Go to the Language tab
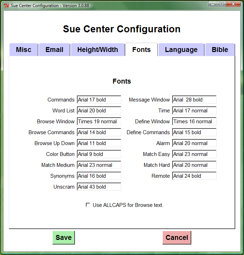Screen dimensions: 244x255 point(181,50)
